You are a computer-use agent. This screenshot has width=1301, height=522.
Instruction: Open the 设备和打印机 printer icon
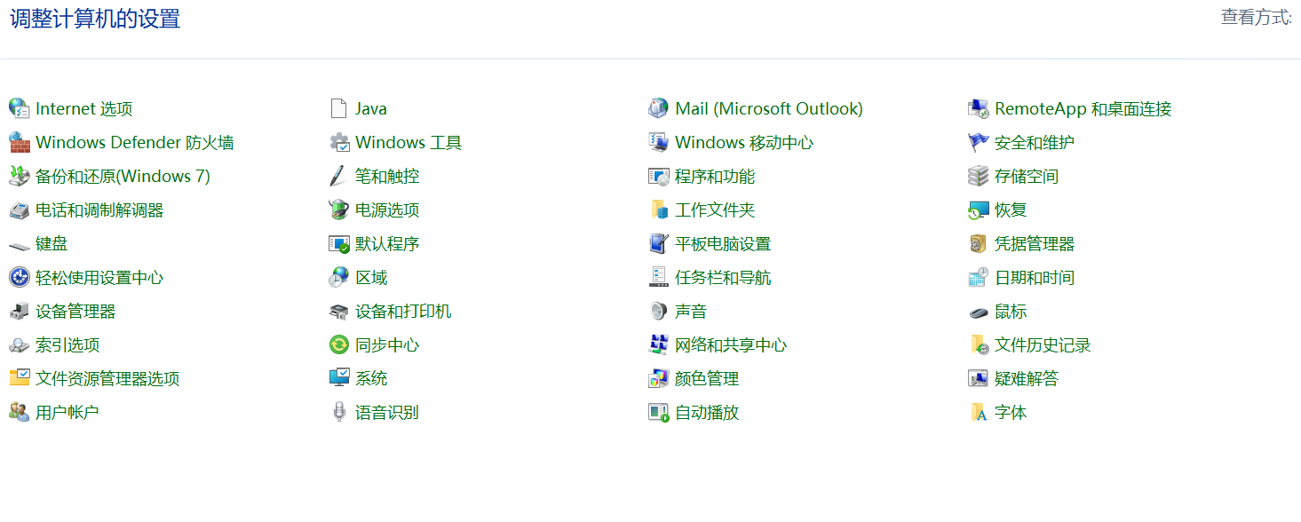pos(339,311)
